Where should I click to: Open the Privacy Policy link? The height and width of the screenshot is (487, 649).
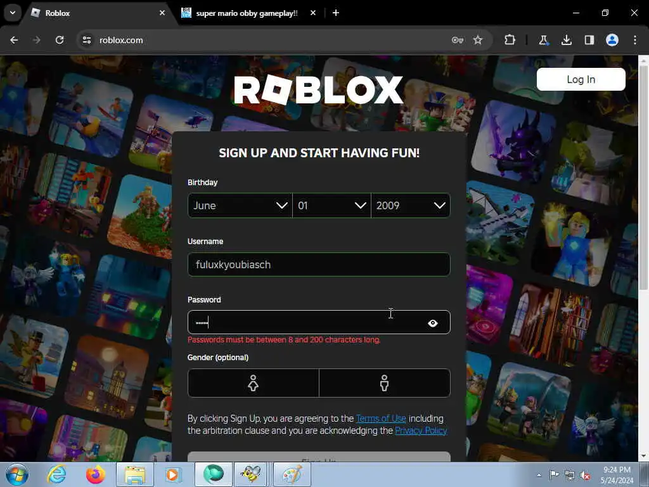[x=421, y=431]
